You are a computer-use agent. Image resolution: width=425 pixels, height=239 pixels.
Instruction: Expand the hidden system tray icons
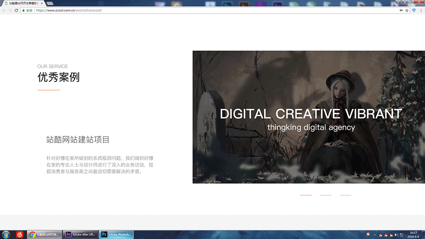[x=375, y=235]
